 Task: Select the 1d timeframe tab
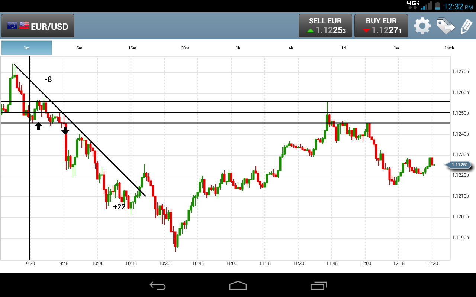(x=344, y=48)
